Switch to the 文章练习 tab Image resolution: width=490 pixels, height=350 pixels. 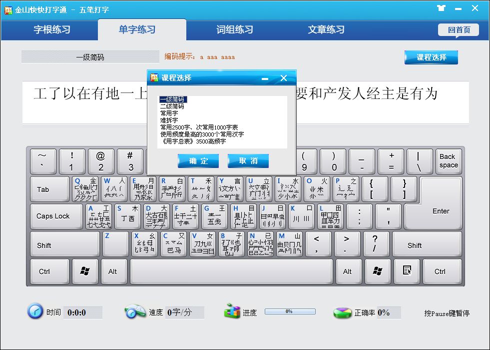pos(326,29)
